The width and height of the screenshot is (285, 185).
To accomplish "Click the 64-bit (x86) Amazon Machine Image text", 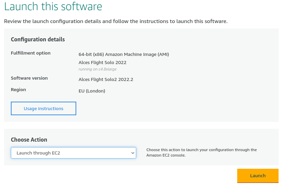I will tap(124, 54).
